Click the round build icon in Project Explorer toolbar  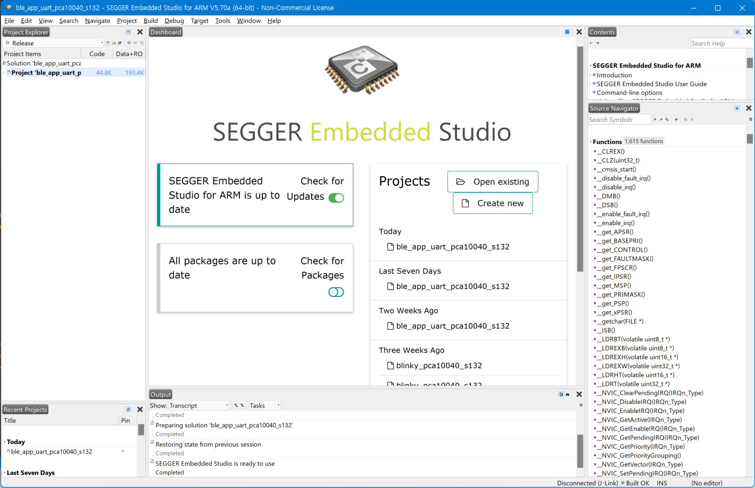pyautogui.click(x=129, y=43)
